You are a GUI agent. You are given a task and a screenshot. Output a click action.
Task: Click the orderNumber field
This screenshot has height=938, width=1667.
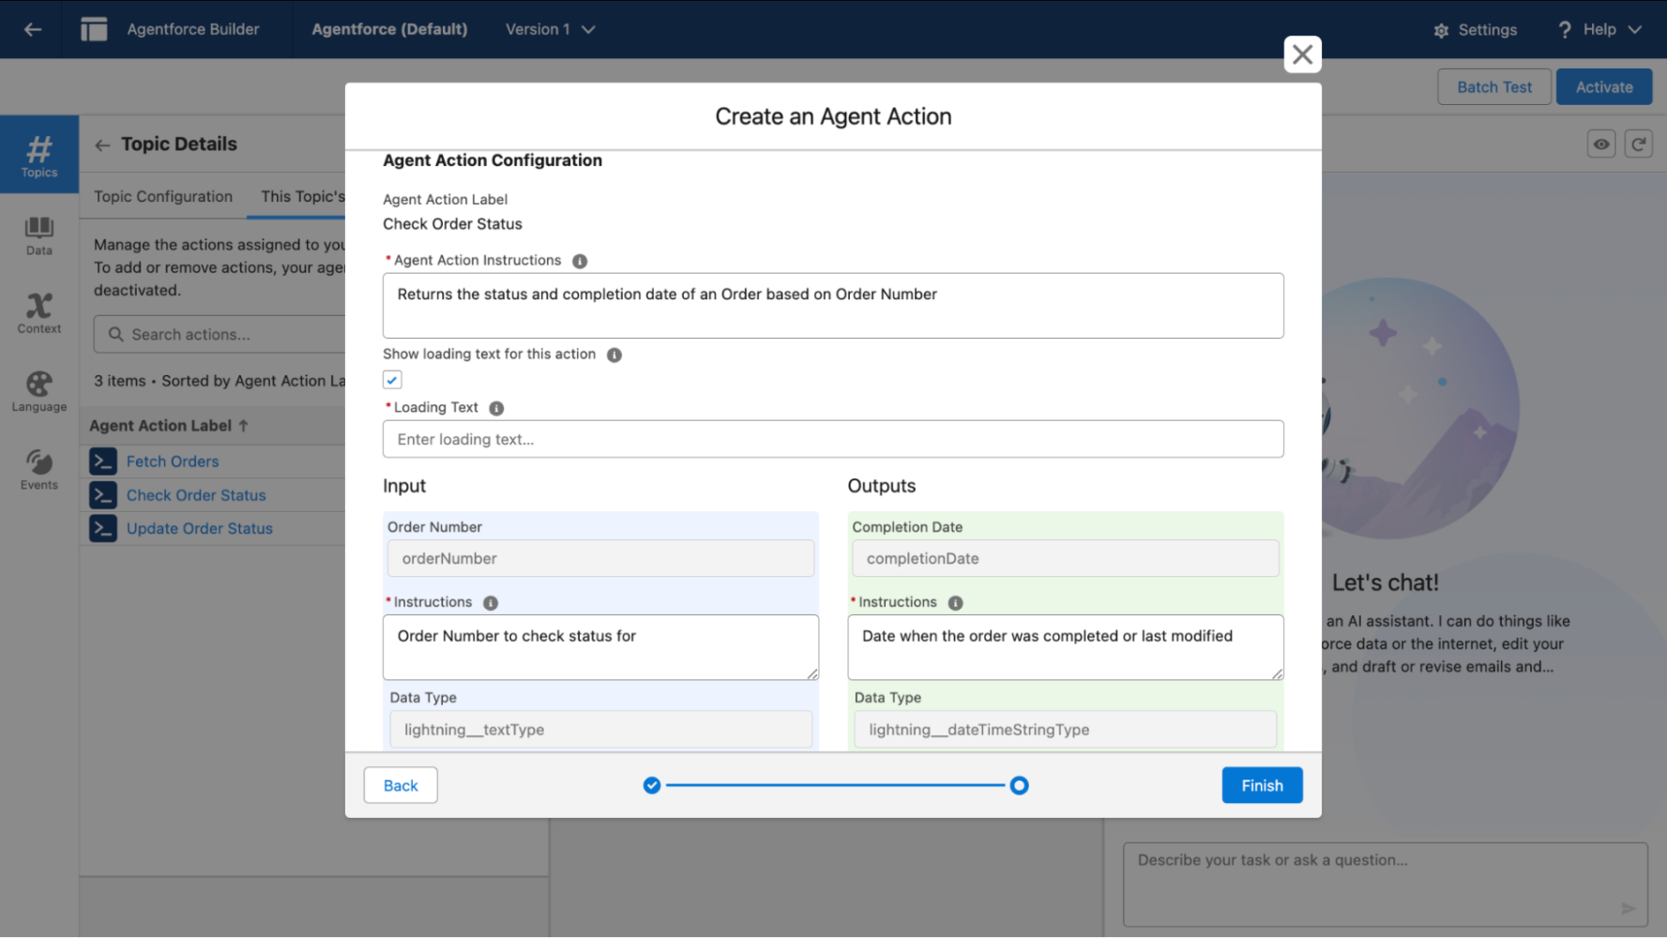[600, 558]
